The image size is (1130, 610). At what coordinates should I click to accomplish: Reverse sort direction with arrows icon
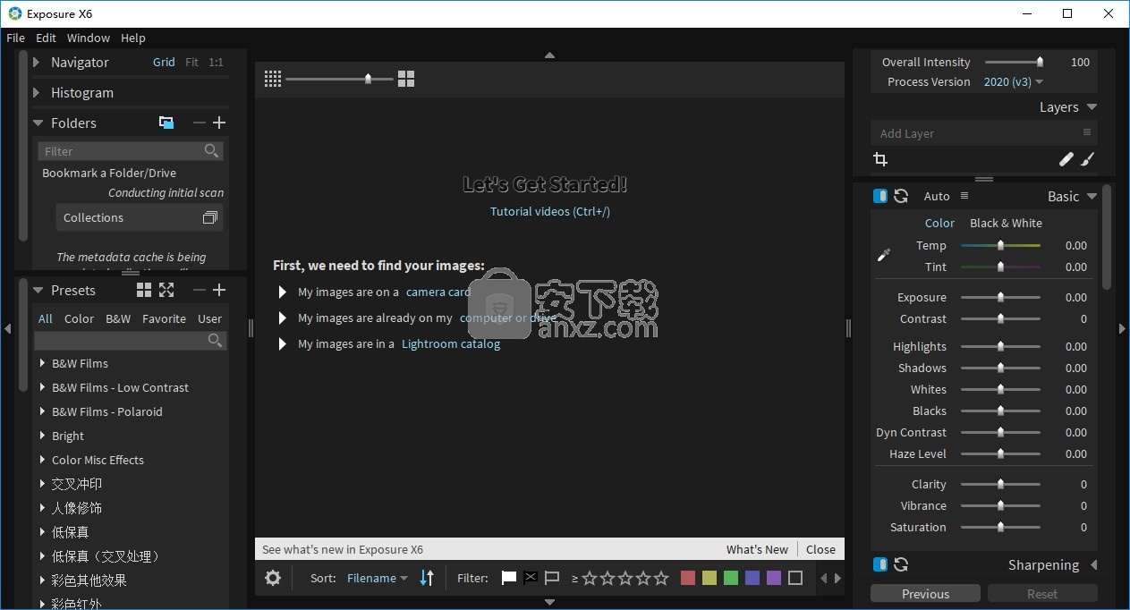pos(427,578)
